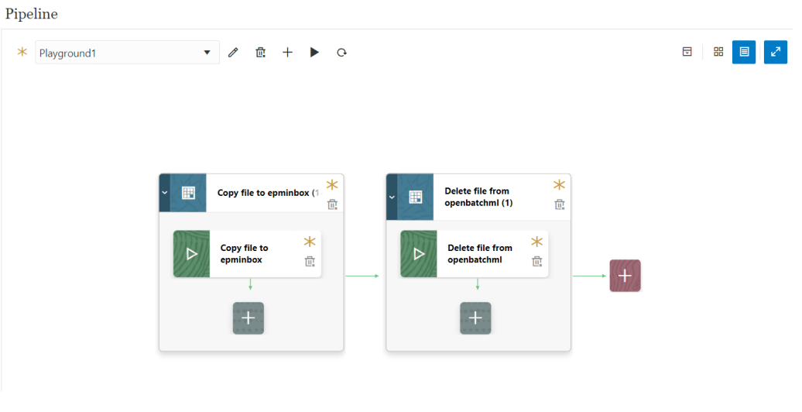Toggle full screen with blue expand arrows
This screenshot has width=802, height=412.
tap(776, 52)
